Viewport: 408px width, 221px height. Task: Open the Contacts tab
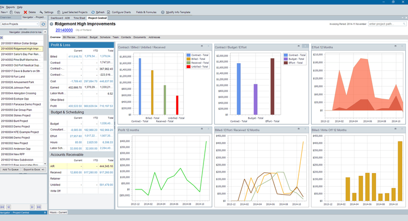pyautogui.click(x=126, y=37)
